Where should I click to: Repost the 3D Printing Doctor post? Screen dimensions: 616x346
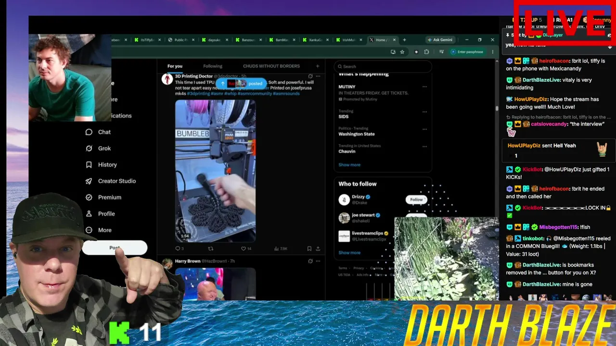[210, 248]
